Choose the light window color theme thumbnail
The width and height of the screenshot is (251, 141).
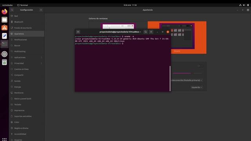(118, 26)
